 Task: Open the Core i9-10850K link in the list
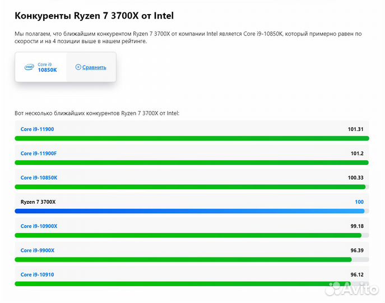39,177
